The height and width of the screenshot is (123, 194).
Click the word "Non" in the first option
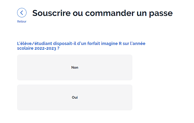click(75, 67)
